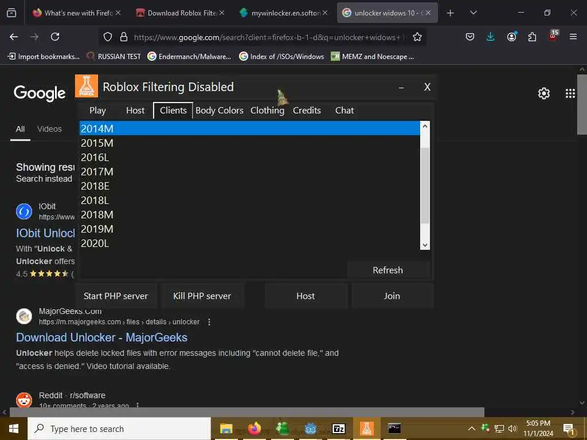Click browser back arrow

coord(14,37)
